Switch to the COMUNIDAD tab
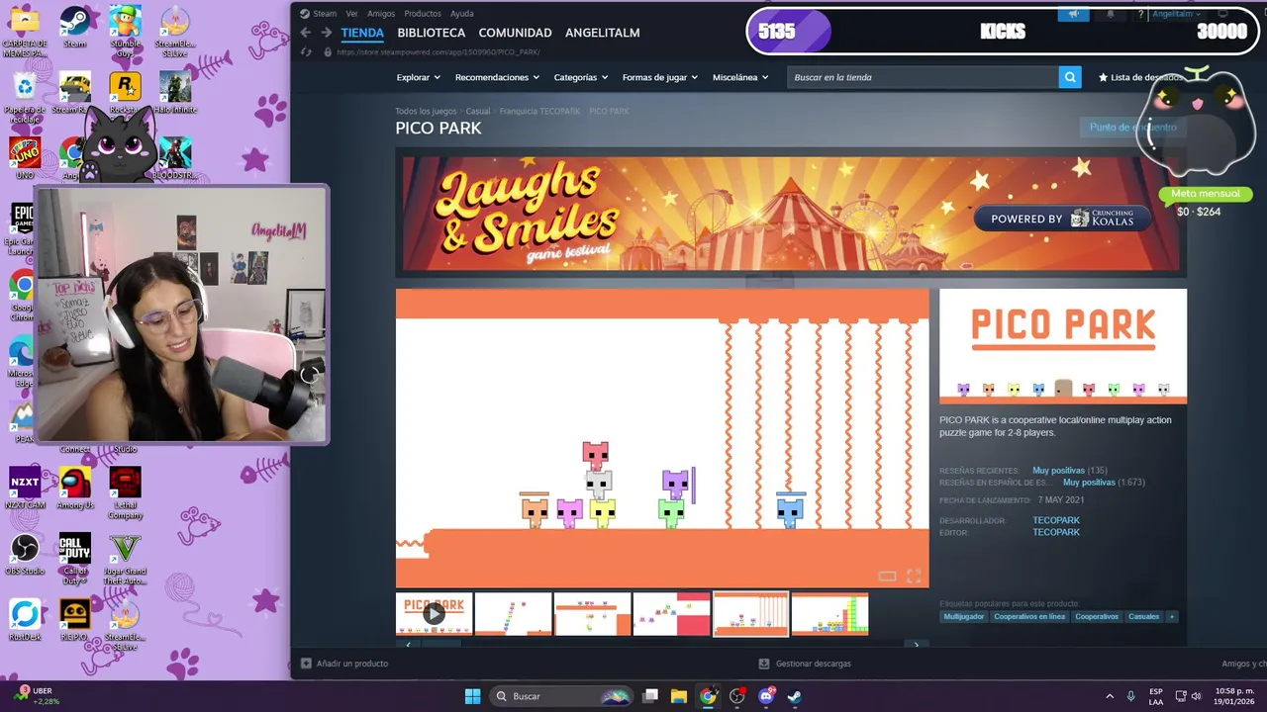The image size is (1267, 712). [x=515, y=33]
